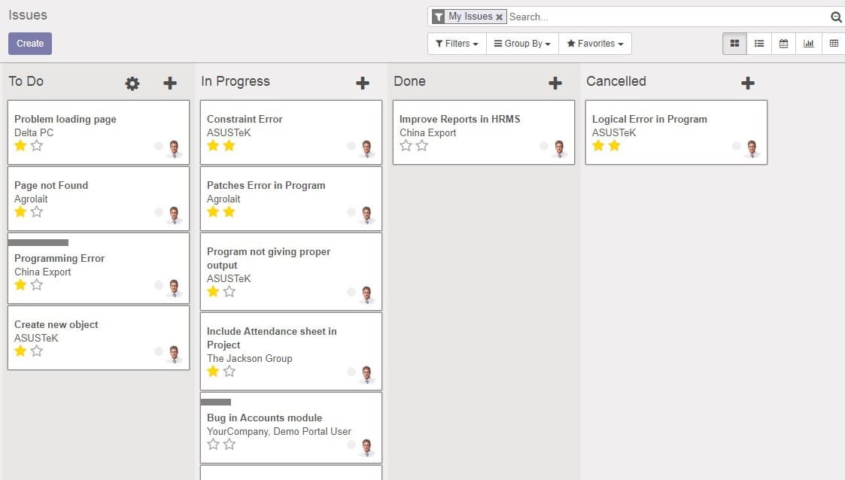The width and height of the screenshot is (845, 480).
Task: Toggle second star on Constraint Error card
Action: click(x=229, y=145)
